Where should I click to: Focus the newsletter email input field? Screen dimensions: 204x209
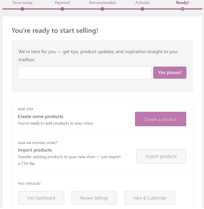point(85,73)
